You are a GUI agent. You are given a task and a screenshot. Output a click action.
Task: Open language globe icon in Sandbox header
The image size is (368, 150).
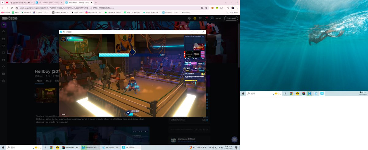190,18
